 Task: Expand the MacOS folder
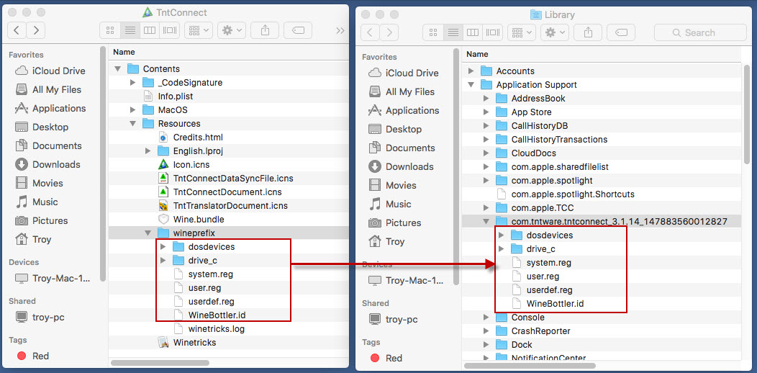pyautogui.click(x=133, y=110)
